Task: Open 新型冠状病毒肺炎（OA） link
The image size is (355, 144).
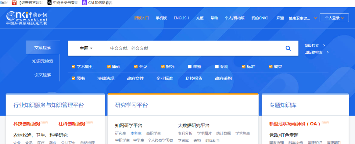Action: 295,124
